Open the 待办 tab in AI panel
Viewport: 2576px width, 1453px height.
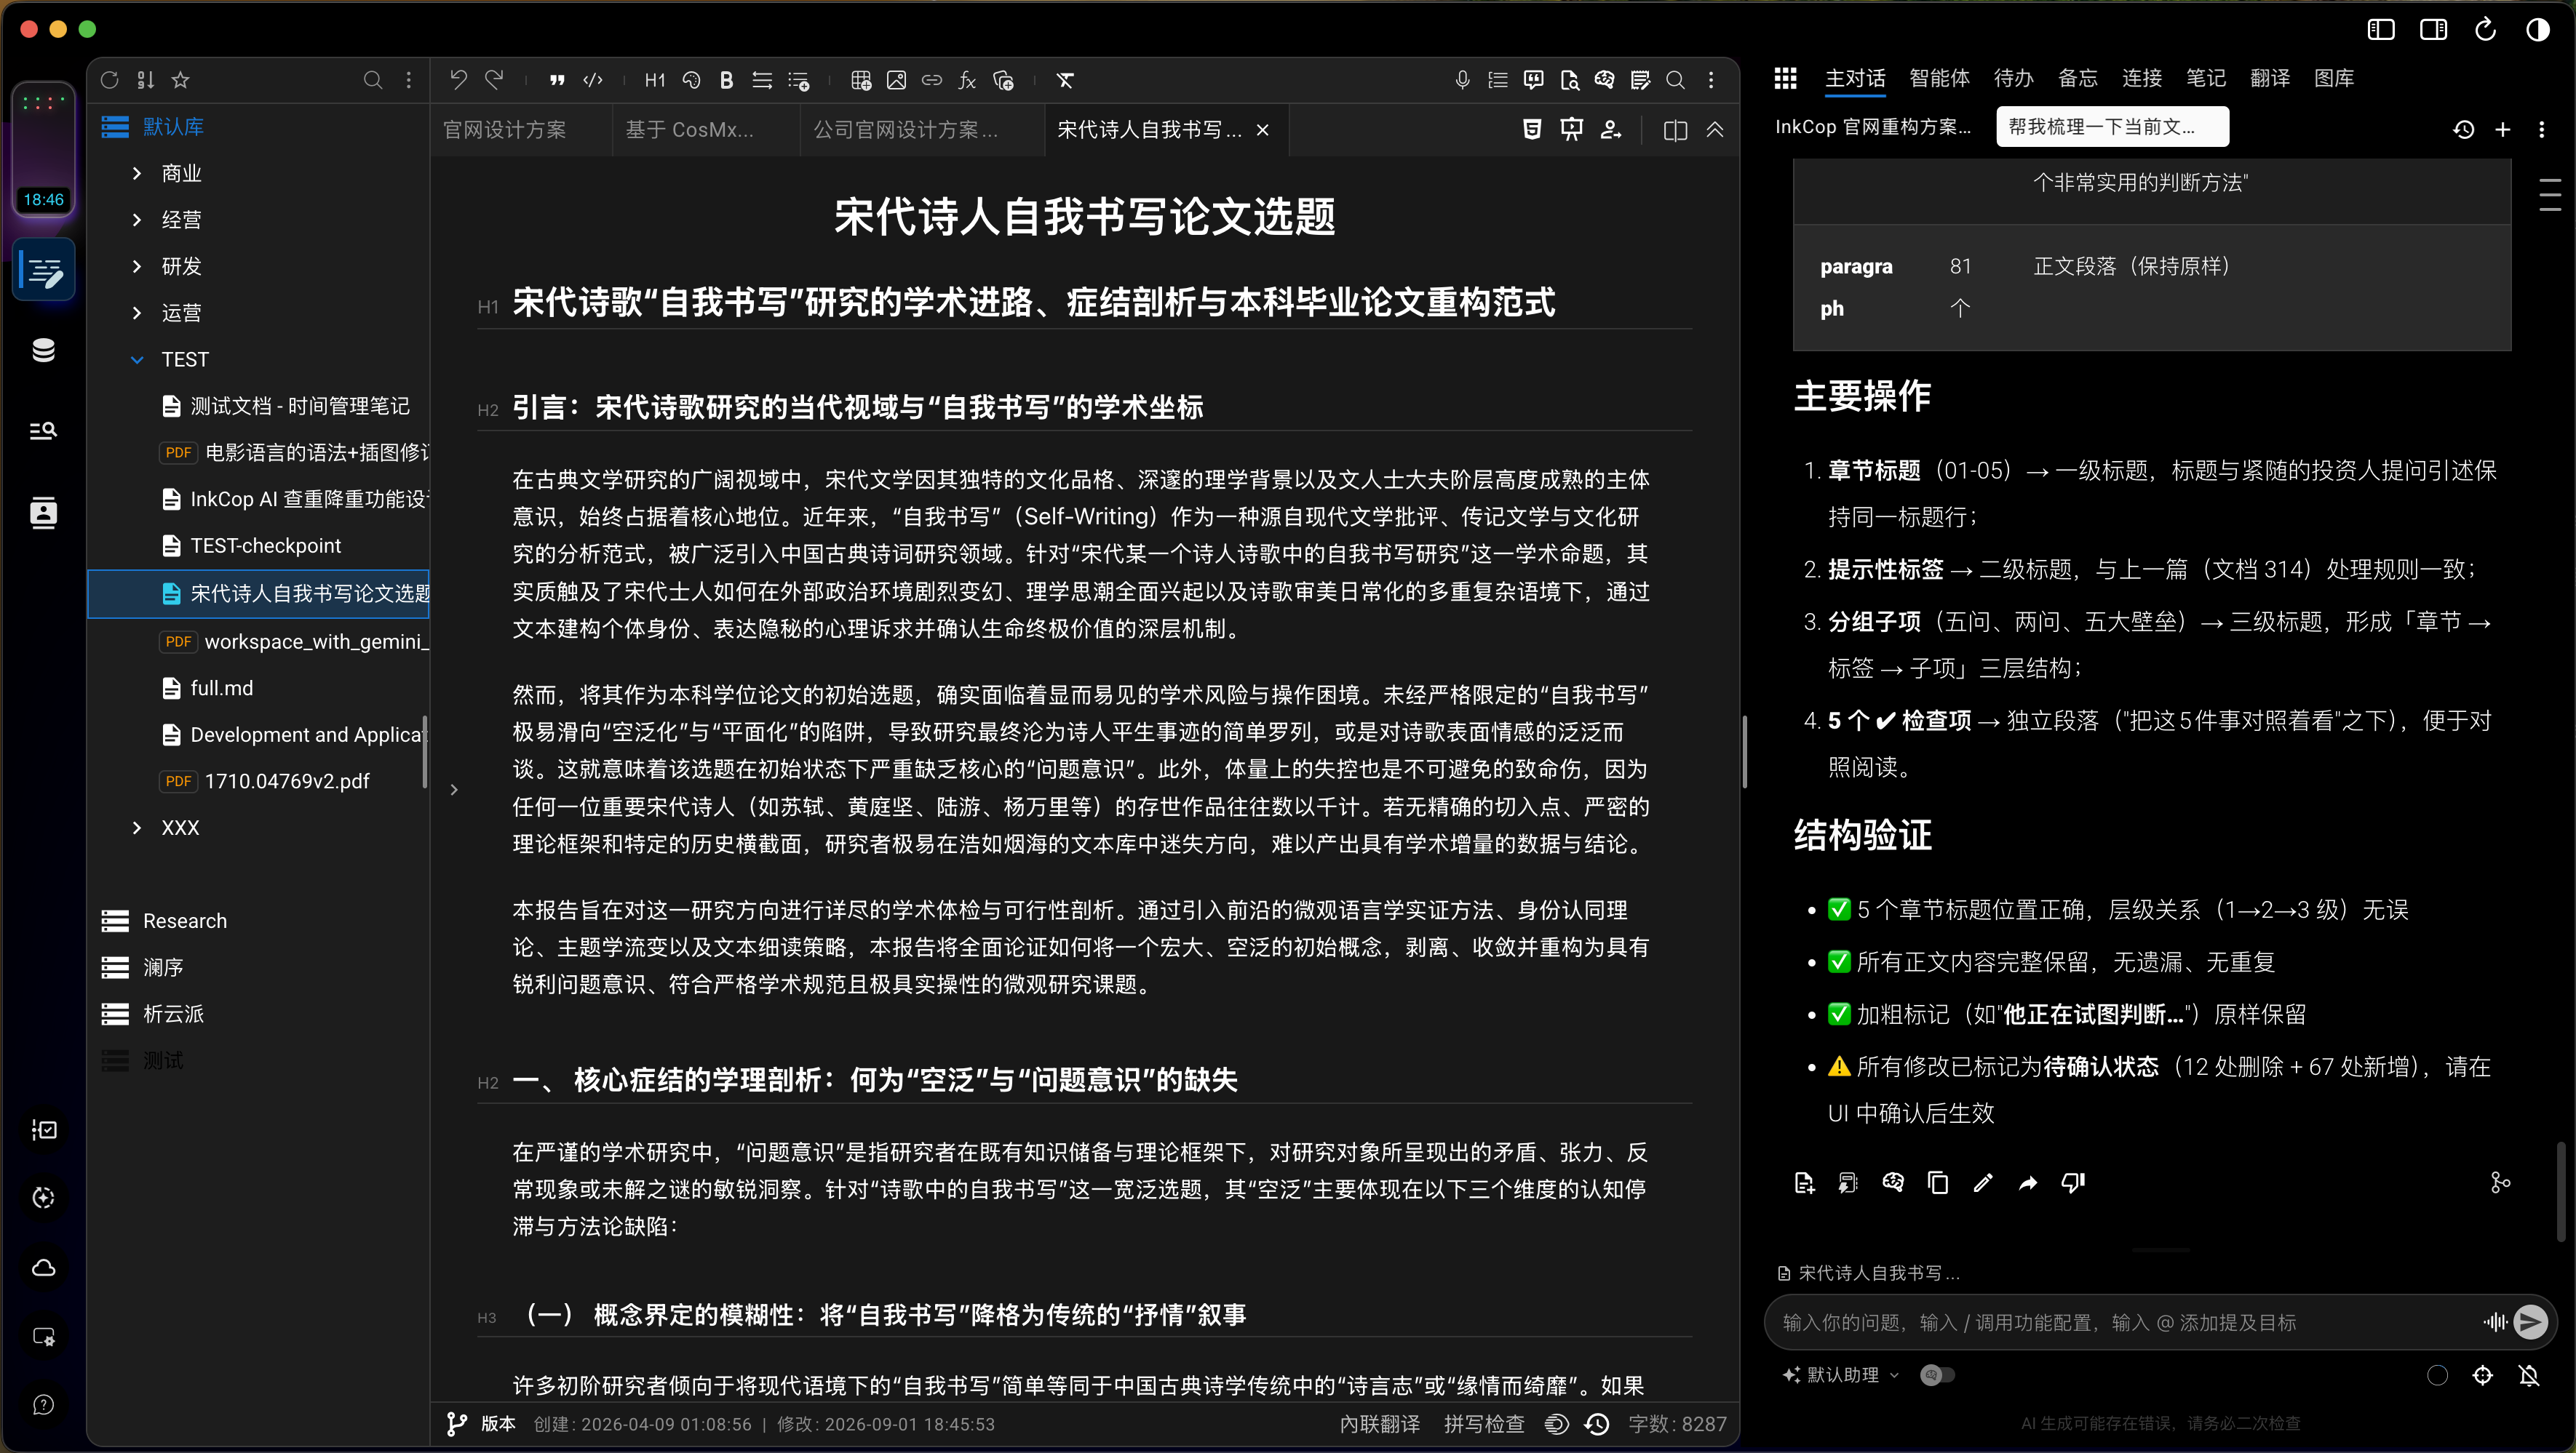click(x=2013, y=78)
